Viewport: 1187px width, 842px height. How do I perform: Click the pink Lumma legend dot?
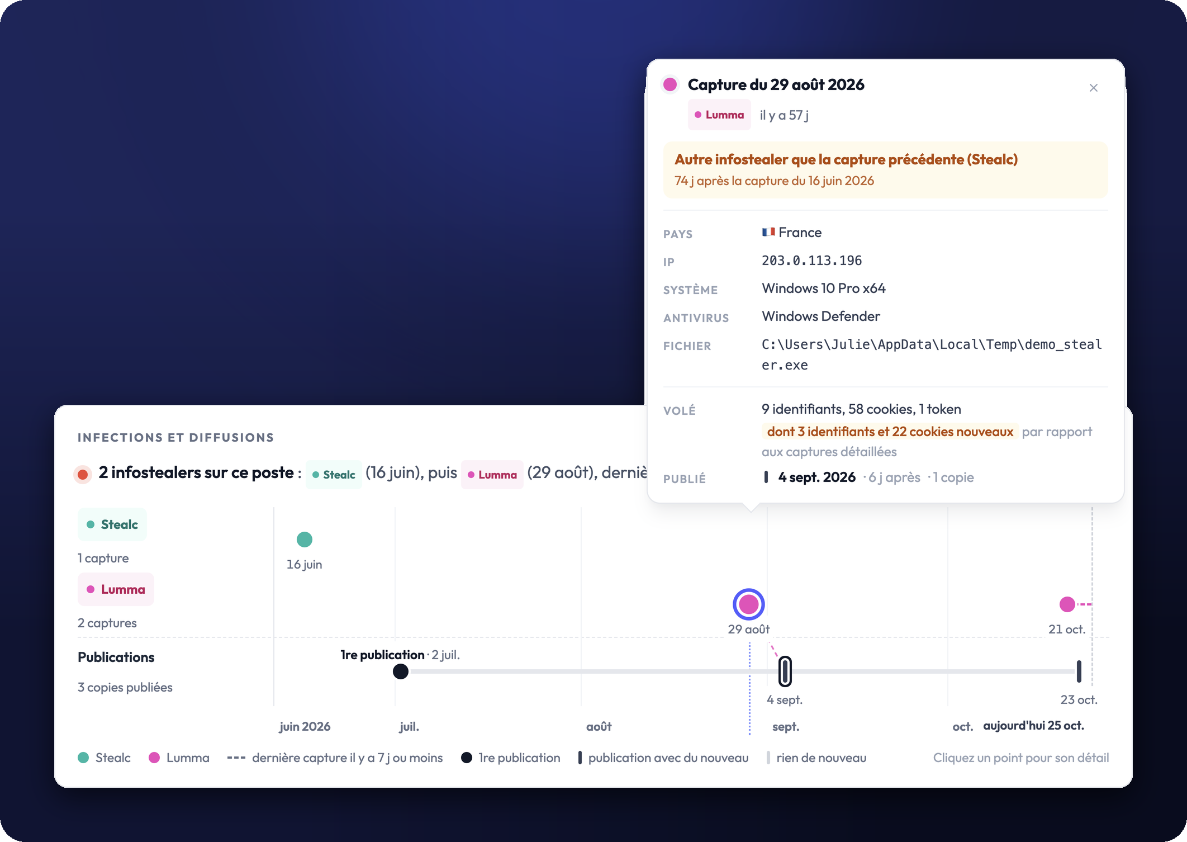point(154,758)
